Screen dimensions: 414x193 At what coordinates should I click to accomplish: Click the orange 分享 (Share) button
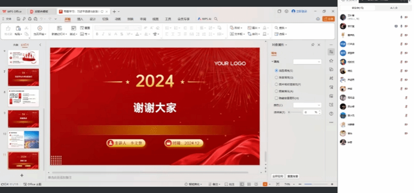(x=329, y=19)
